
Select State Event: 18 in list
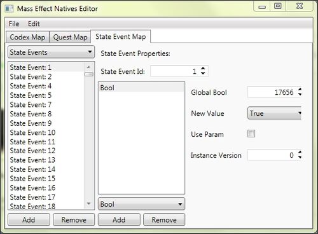46,206
